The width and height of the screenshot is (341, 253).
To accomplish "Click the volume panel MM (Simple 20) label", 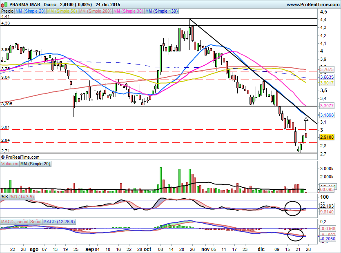I will coord(35,164).
